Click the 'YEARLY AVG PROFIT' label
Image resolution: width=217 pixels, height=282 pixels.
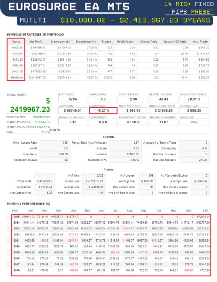click(19, 122)
